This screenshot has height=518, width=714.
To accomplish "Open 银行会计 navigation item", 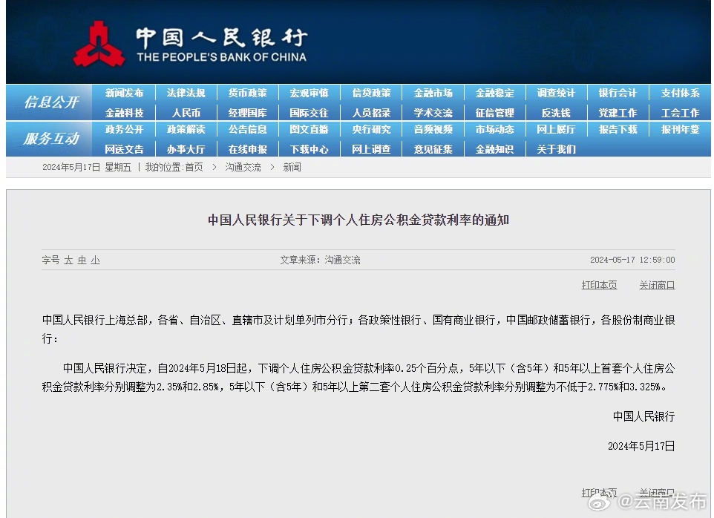I will 618,93.
